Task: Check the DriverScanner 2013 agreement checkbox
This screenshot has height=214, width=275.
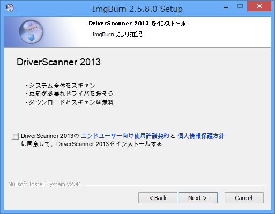Action: pyautogui.click(x=15, y=136)
